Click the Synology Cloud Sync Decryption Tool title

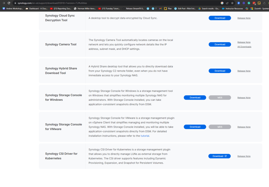tap(60, 18)
